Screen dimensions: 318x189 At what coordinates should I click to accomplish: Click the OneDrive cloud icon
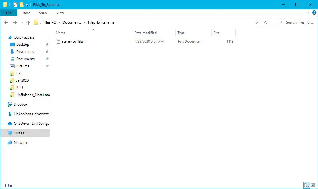pyautogui.click(x=10, y=124)
